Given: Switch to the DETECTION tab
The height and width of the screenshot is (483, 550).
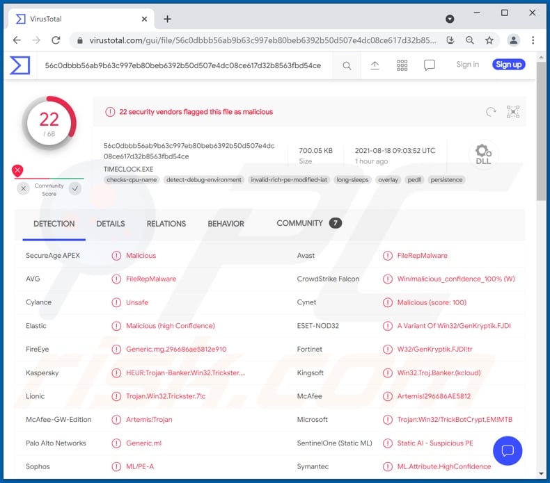Looking at the screenshot, I should (54, 224).
